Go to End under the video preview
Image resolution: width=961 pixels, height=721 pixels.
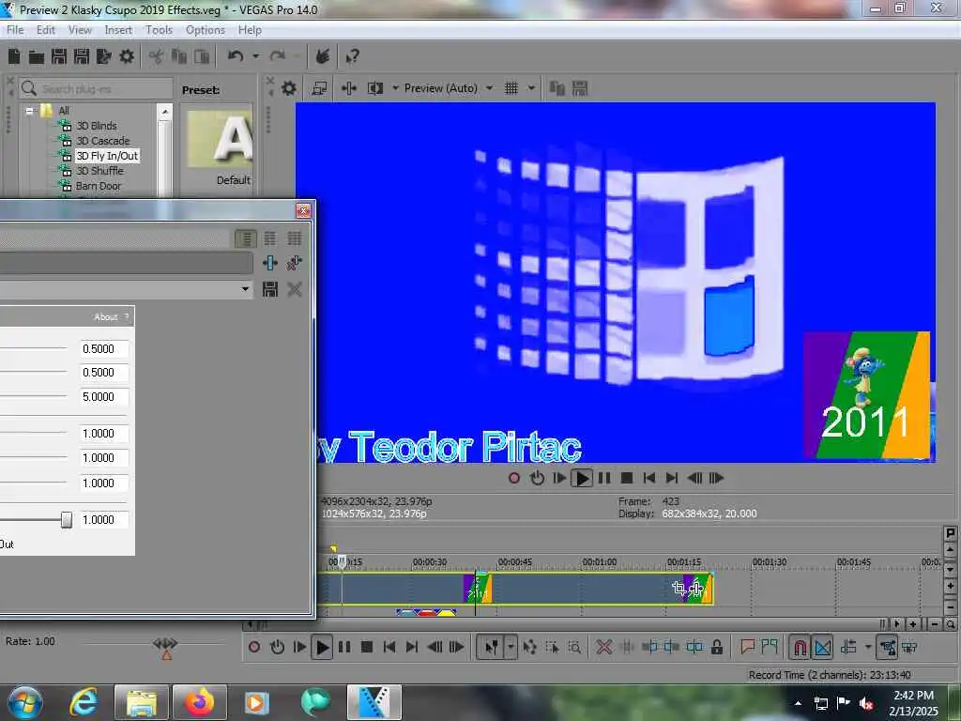pos(672,478)
